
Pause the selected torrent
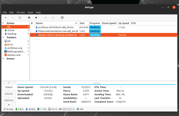click(x=29, y=18)
